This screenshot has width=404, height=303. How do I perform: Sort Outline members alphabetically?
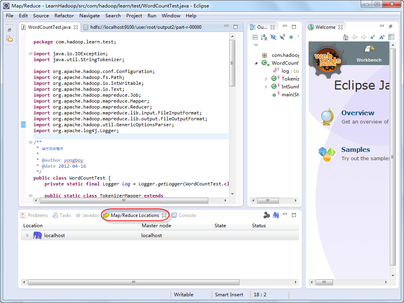264,37
